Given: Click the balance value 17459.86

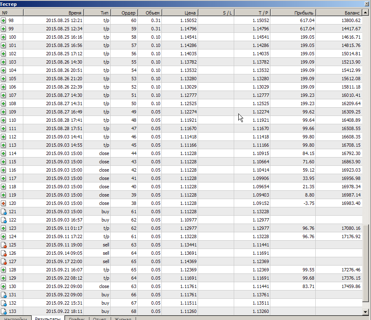Looking at the screenshot, I should 351,286.
